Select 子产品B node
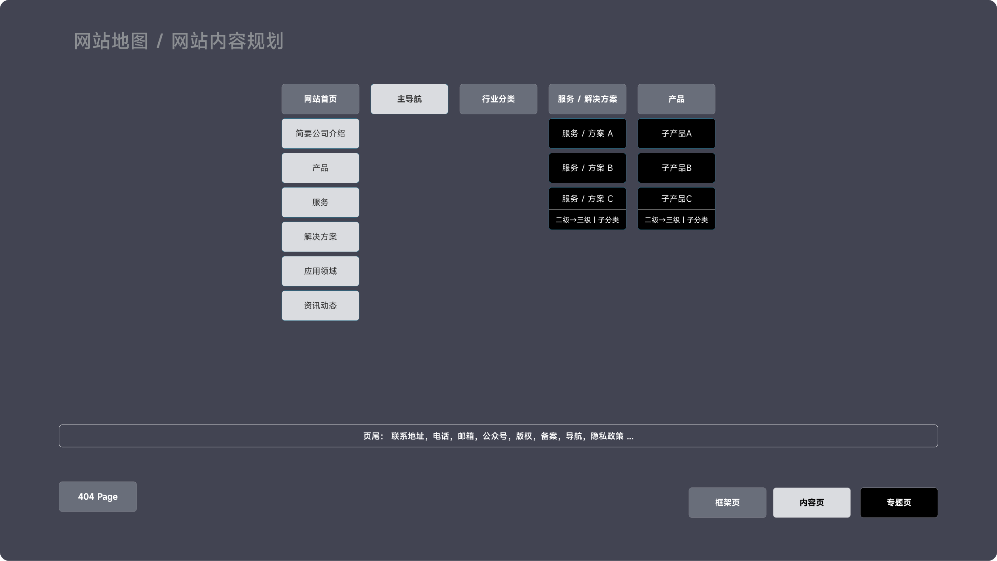Image resolution: width=997 pixels, height=561 pixels. point(676,168)
